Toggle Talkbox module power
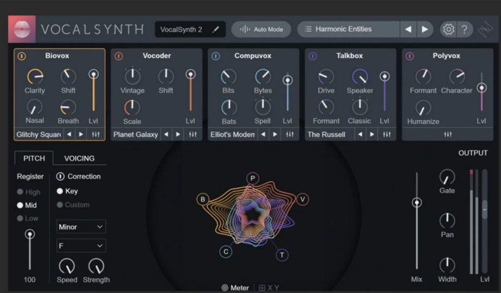The image size is (501, 293). tap(312, 56)
